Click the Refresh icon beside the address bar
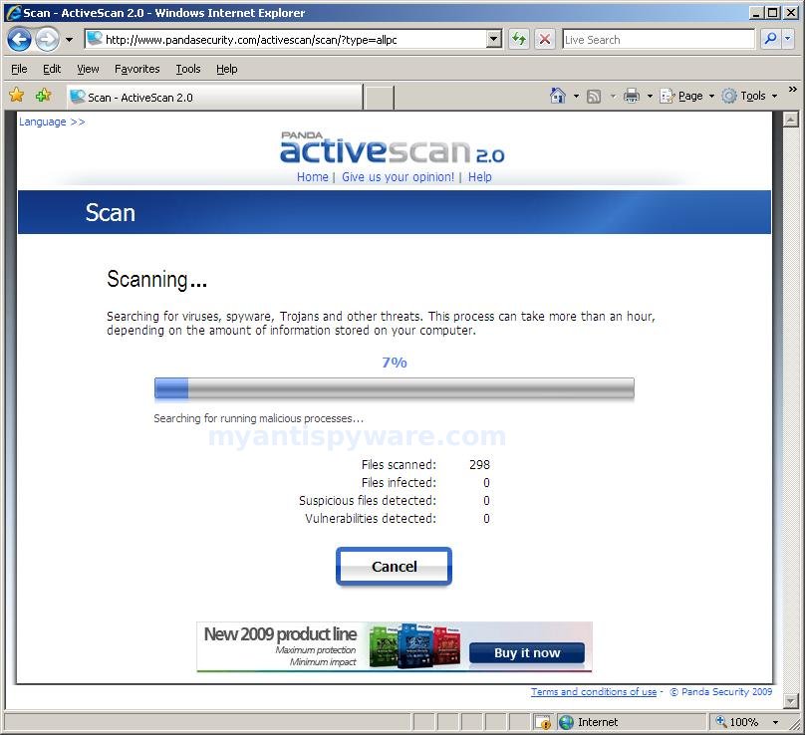 pos(518,39)
